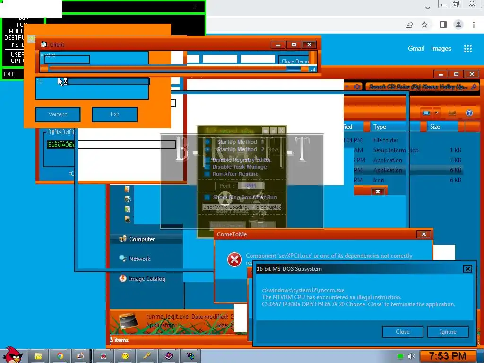
Task: Open the purple help book taskbar icon
Action: 169,356
